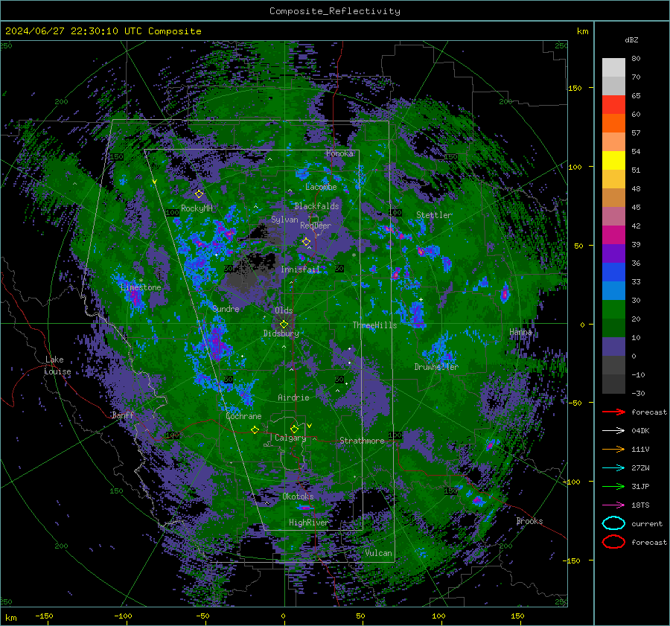This screenshot has width=670, height=626.
Task: Click the Vulcan town label
Action: (x=379, y=553)
